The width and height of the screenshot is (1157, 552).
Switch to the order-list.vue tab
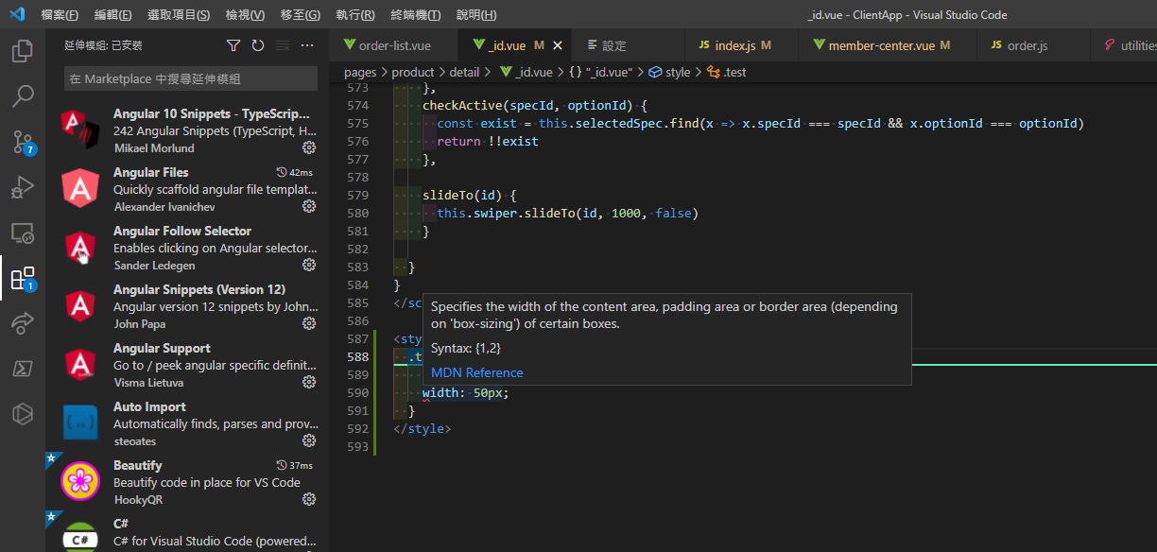[394, 45]
